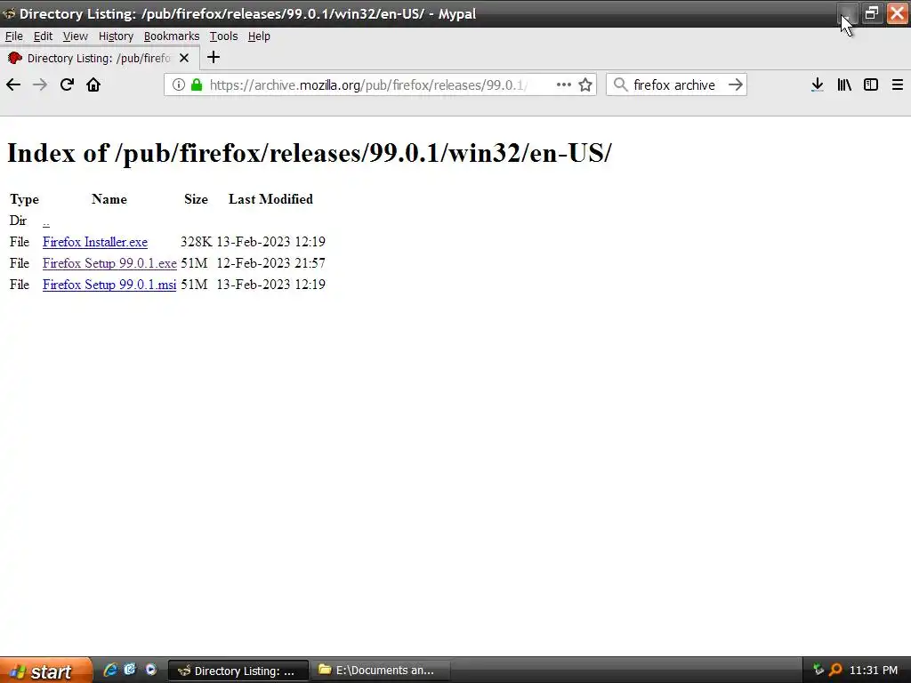
Task: Open the View menu
Action: [76, 36]
